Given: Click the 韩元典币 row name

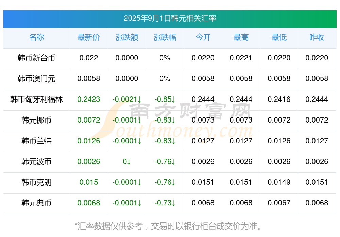Looking at the screenshot, I should [36, 203].
